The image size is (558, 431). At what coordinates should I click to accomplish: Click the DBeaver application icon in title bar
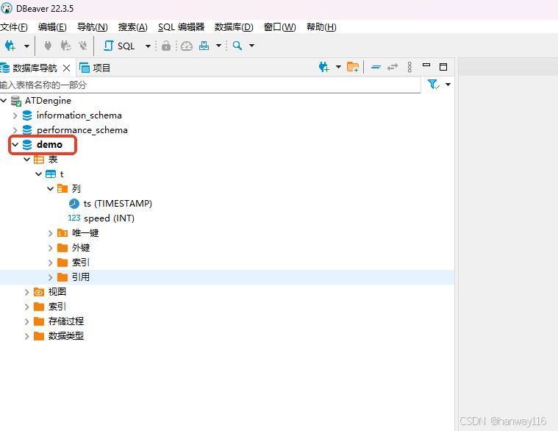click(x=7, y=8)
